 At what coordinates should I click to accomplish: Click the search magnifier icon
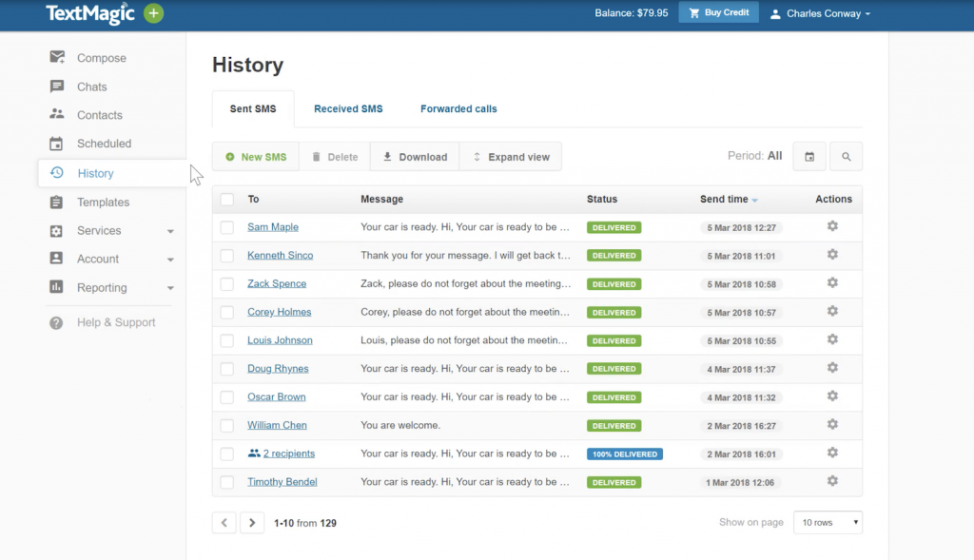pos(846,157)
